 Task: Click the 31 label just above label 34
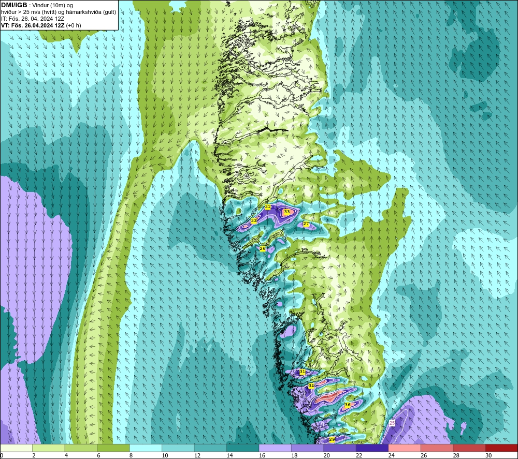tap(303, 372)
